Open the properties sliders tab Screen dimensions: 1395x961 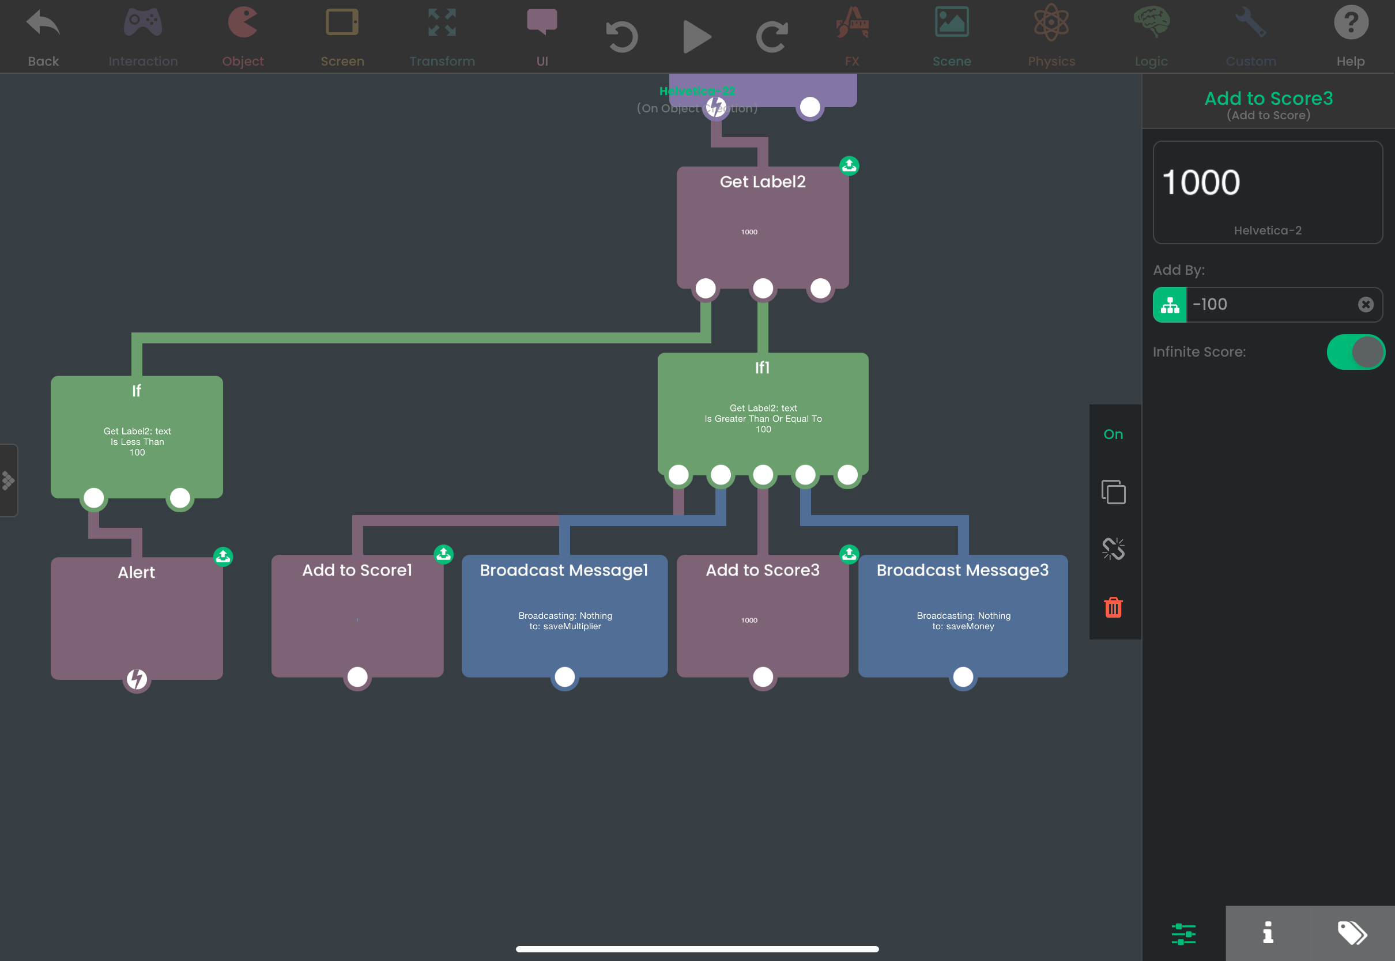pyautogui.click(x=1183, y=933)
